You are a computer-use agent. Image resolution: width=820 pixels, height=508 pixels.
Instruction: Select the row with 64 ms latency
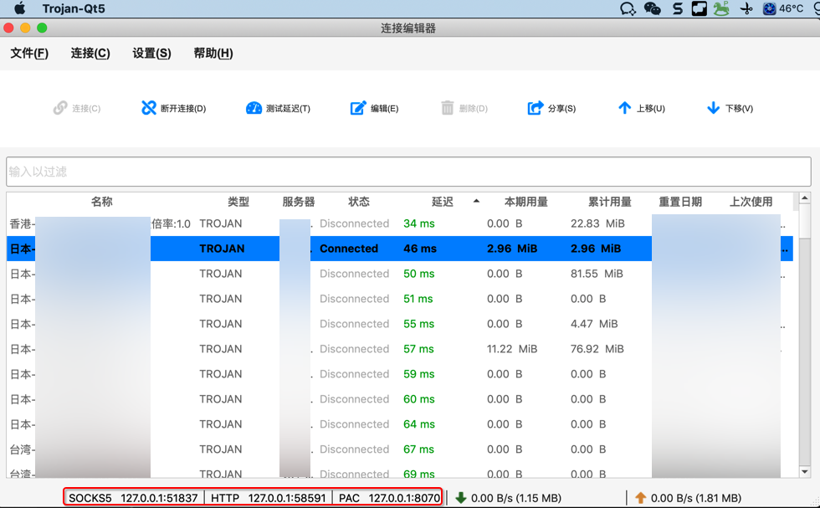(x=400, y=424)
